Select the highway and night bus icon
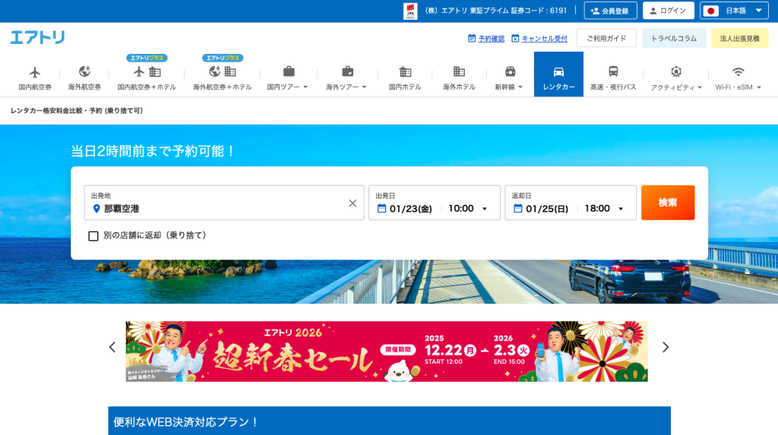Viewport: 778px width, 435px height. tap(612, 72)
